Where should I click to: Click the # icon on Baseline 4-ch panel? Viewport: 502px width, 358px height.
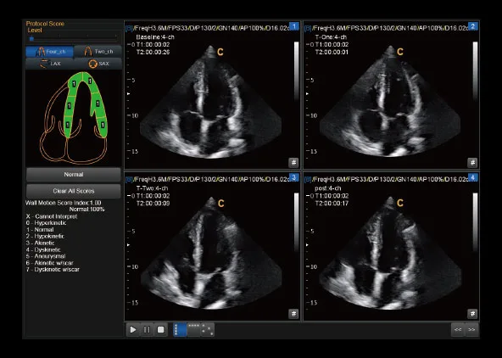[293, 163]
